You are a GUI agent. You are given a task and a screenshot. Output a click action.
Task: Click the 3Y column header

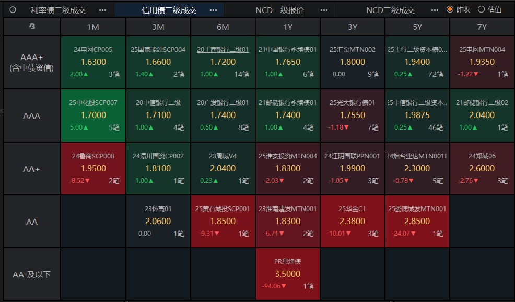[353, 27]
